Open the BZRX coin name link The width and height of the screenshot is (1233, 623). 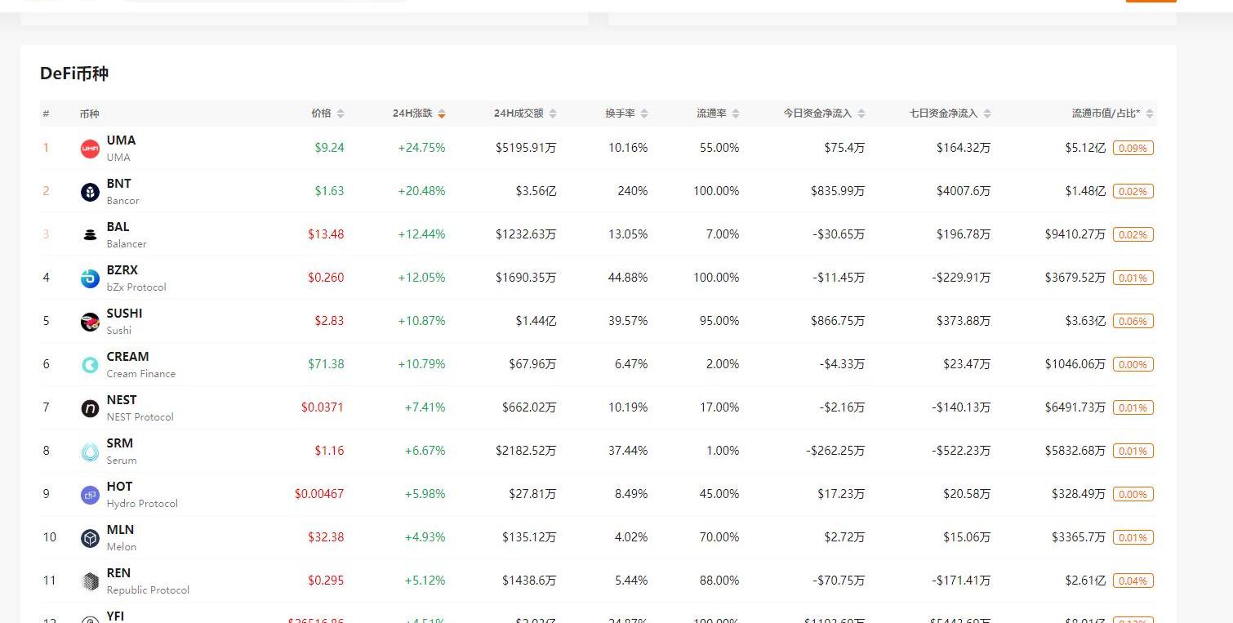coord(122,270)
